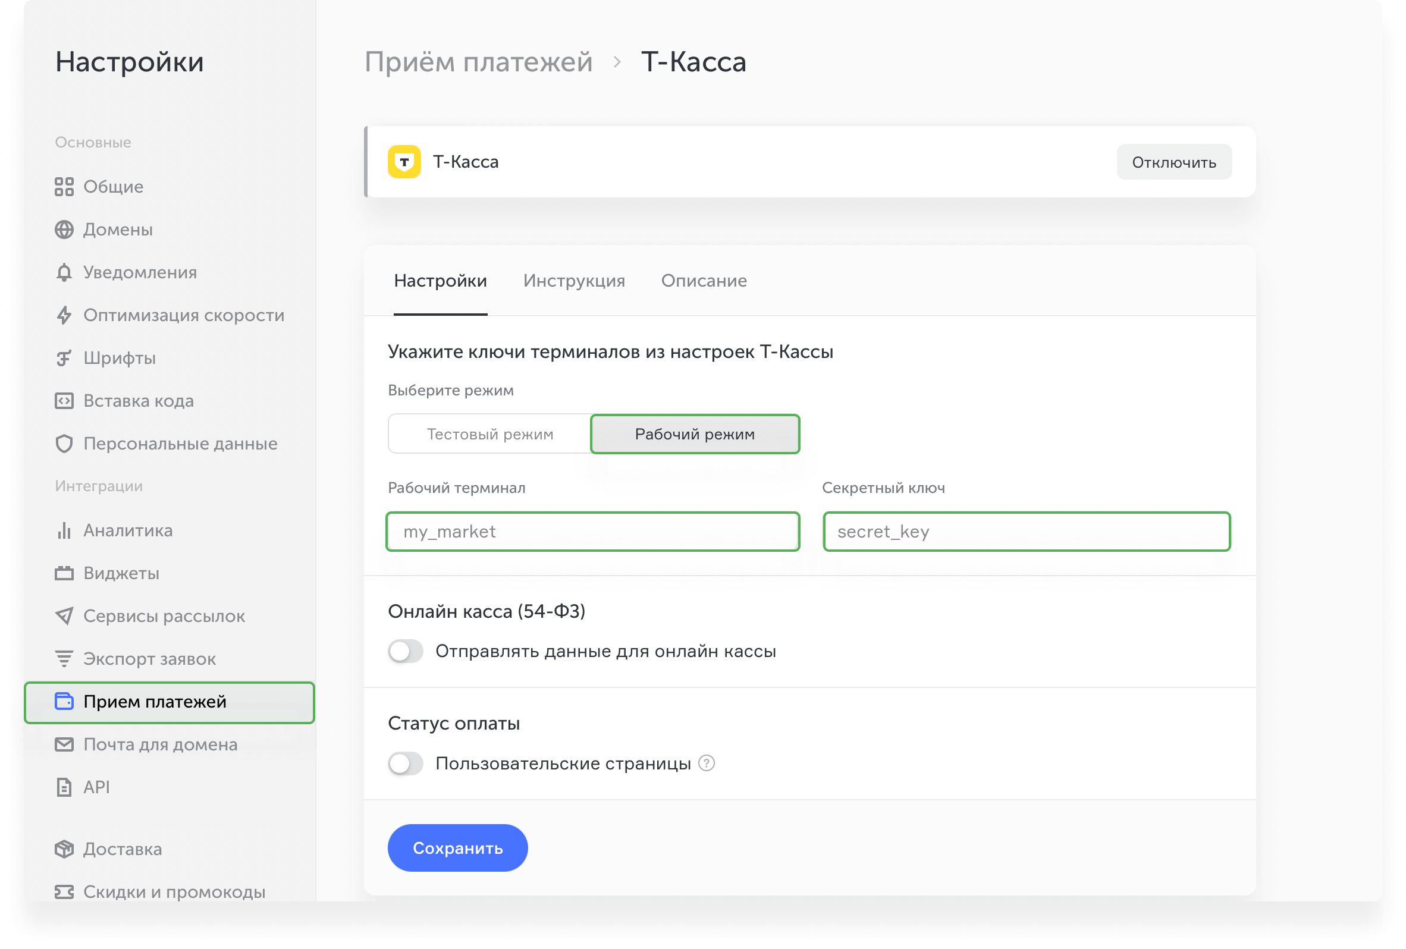Screen dimensions: 1406x949
Task: Click the breadcrumb chevron after Приём платежей
Action: (617, 62)
